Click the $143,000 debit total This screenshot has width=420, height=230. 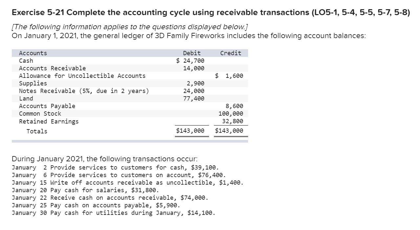pos(190,131)
